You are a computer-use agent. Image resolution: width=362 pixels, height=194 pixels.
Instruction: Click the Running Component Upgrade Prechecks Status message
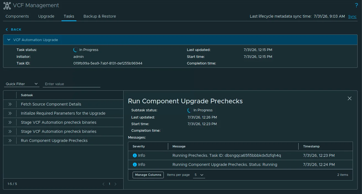pos(225,165)
